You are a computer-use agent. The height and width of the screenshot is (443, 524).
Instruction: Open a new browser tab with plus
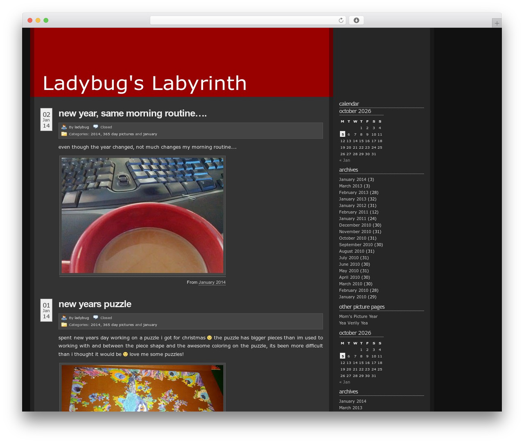click(x=497, y=23)
